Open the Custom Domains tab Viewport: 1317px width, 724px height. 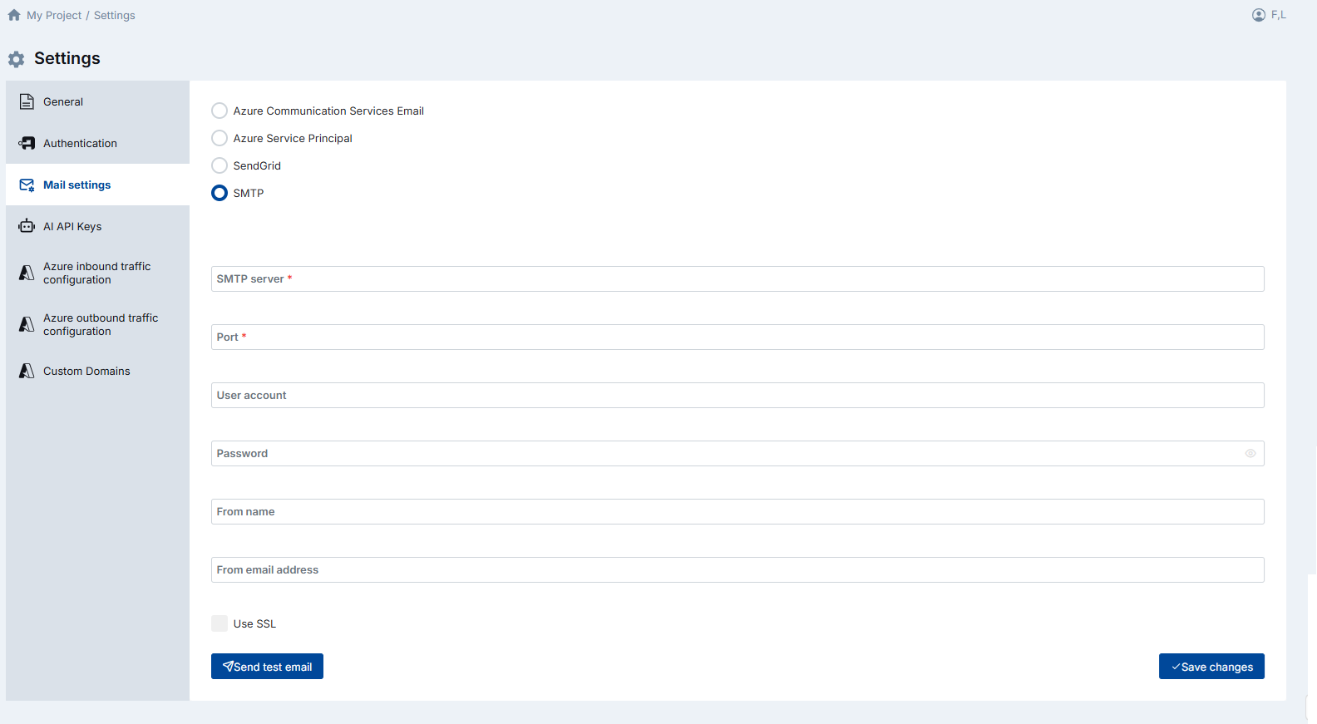point(97,371)
